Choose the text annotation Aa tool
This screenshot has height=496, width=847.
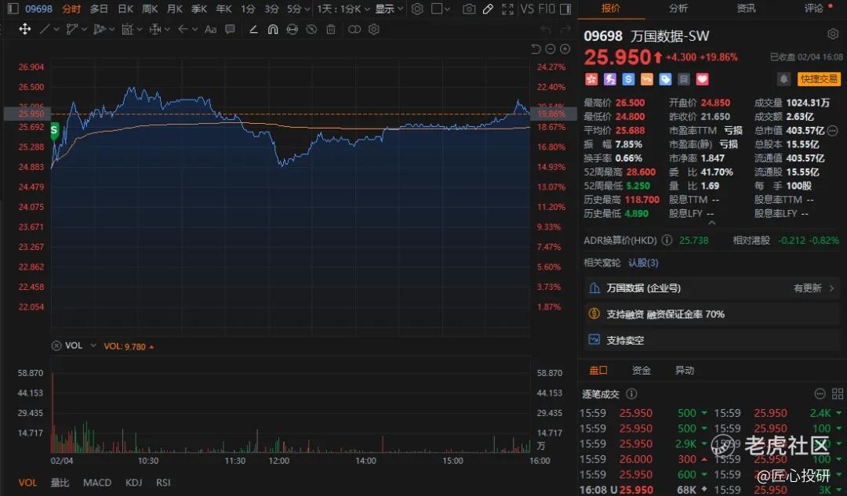click(211, 29)
